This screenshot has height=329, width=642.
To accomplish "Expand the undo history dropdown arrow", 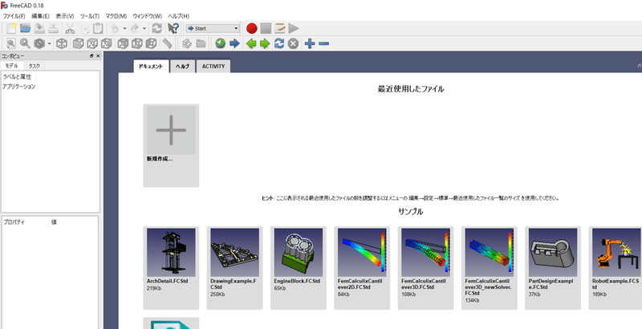I will click(x=124, y=28).
